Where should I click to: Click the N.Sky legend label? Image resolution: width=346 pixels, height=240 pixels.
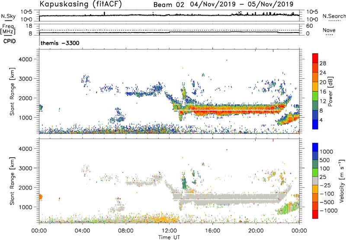[8, 16]
